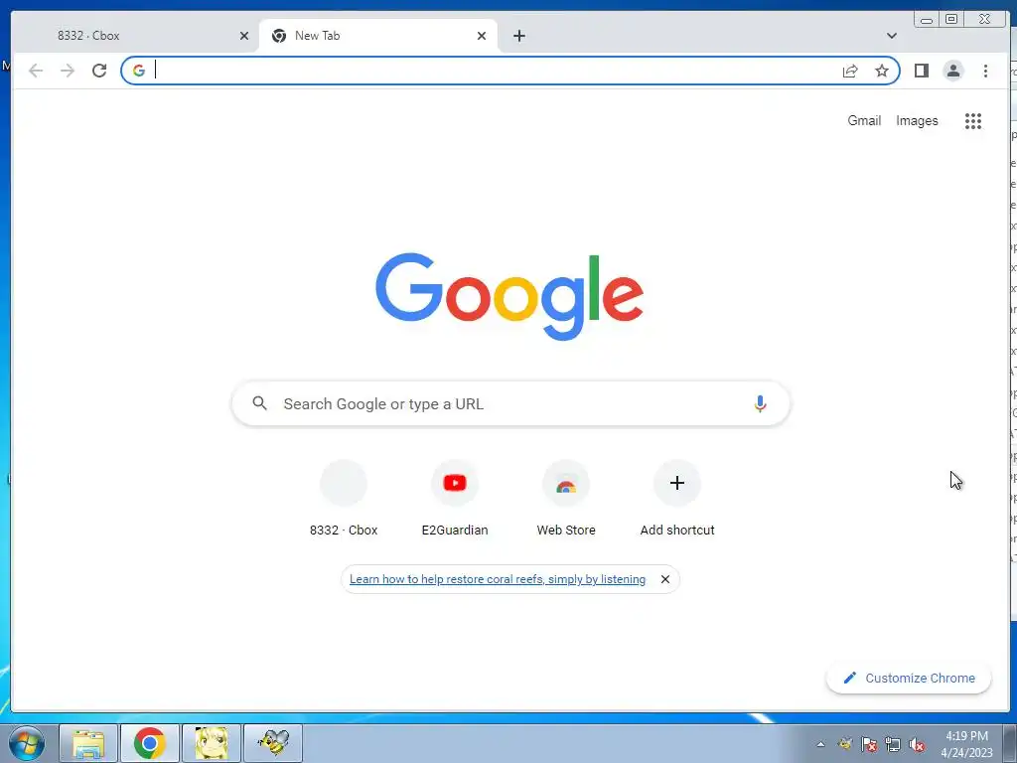Open the share this page icon

pos(850,71)
